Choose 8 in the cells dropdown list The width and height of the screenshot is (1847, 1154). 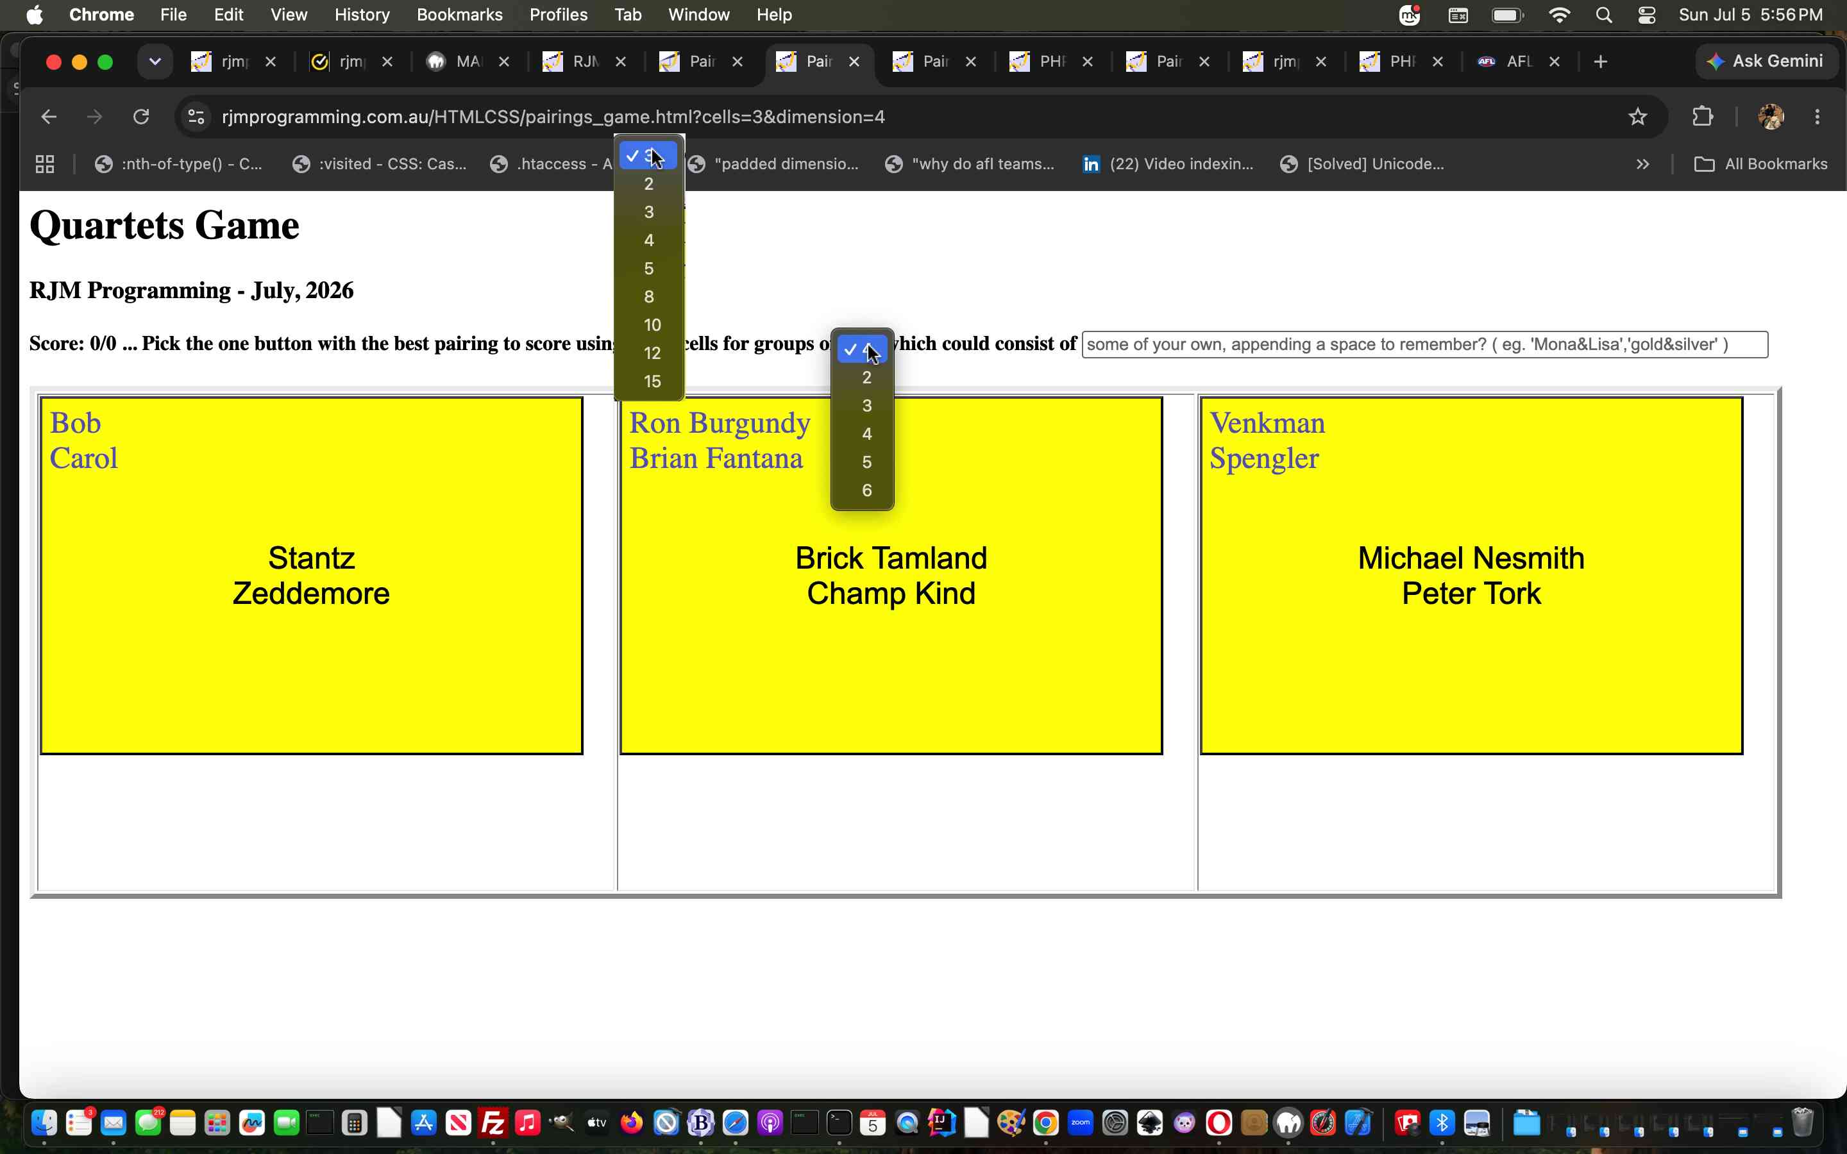click(x=649, y=297)
